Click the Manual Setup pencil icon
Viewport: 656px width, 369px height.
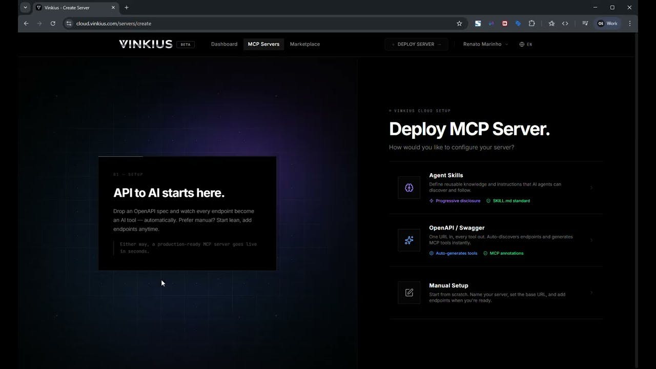(409, 293)
